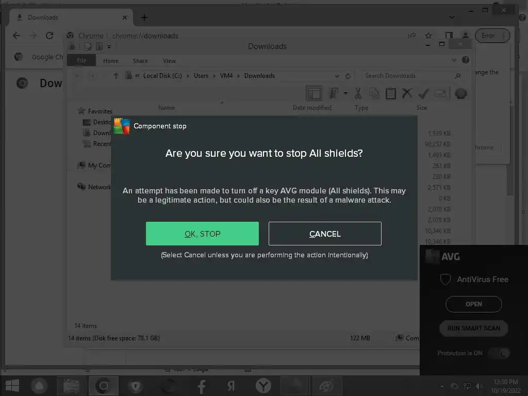The width and height of the screenshot is (528, 396).
Task: Reload the Chrome page
Action: [x=49, y=36]
